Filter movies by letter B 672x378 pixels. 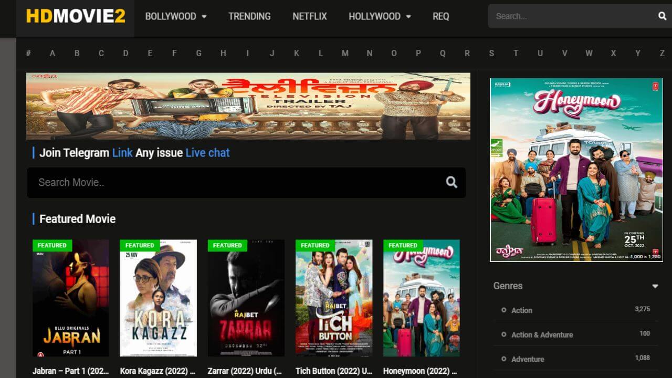77,53
